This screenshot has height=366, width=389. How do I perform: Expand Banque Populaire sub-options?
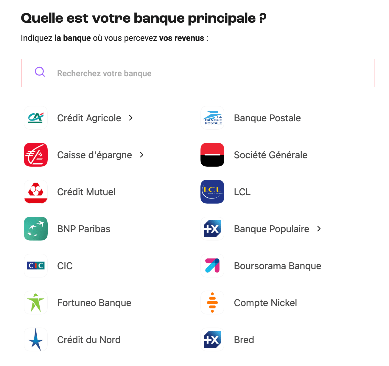tap(318, 229)
